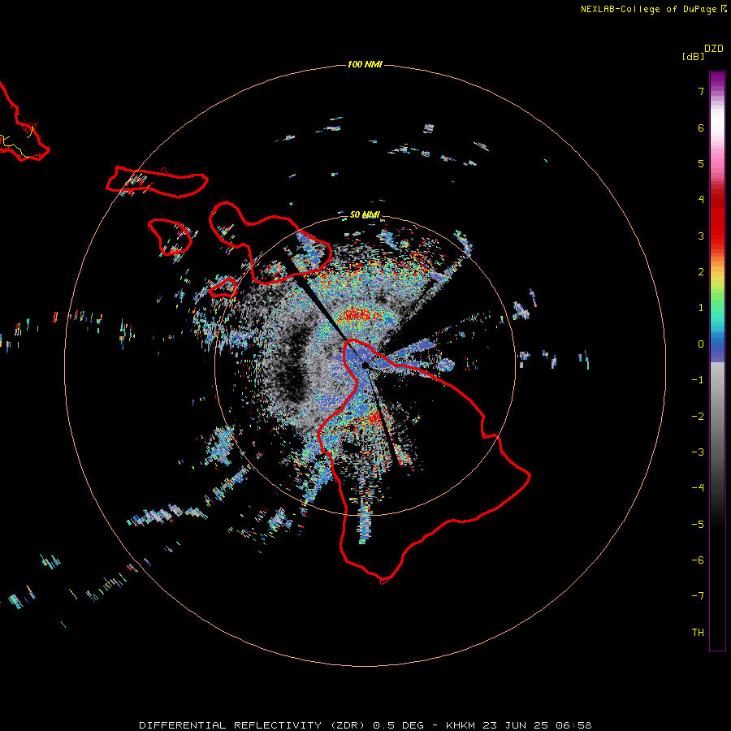This screenshot has height=731, width=731.
Task: Click the 2 tick label on scale
Action: click(701, 272)
